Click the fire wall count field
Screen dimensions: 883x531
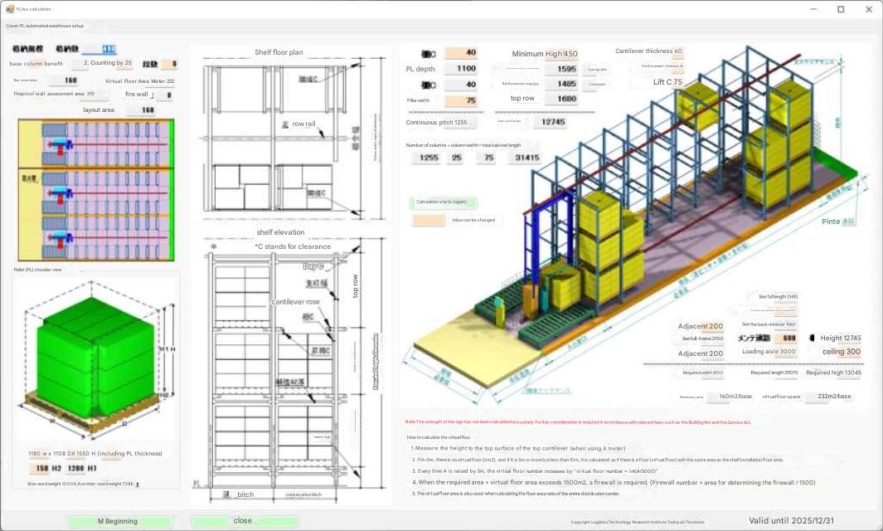pyautogui.click(x=169, y=95)
